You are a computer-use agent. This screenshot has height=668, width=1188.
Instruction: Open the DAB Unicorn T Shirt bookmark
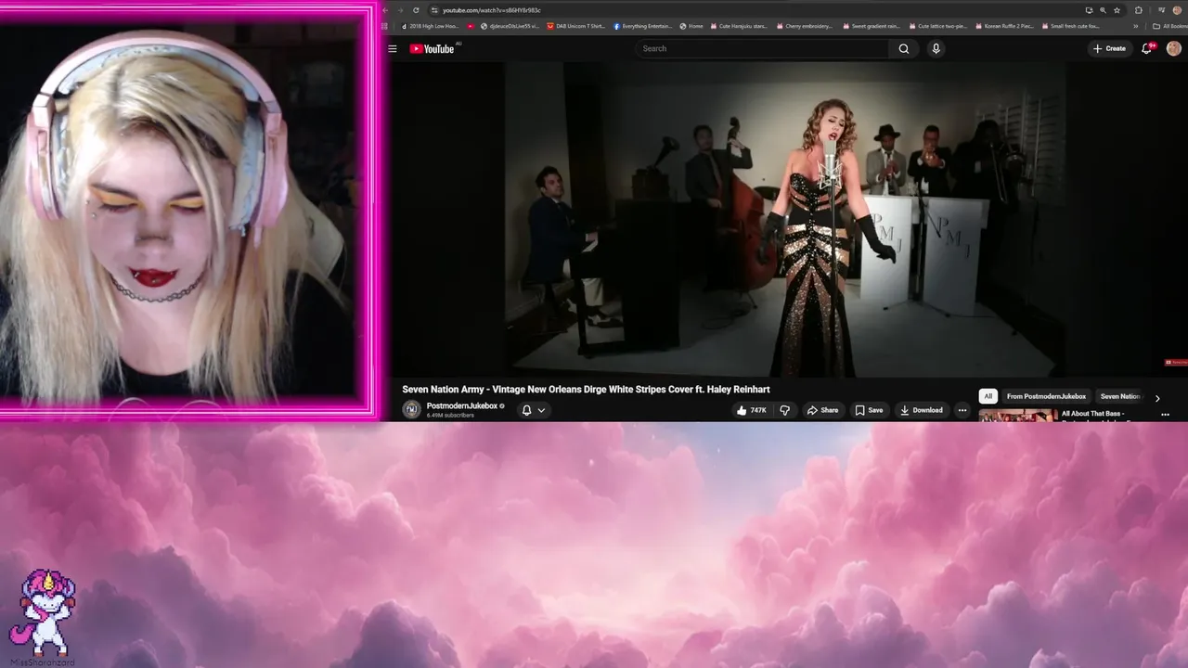[x=576, y=26]
